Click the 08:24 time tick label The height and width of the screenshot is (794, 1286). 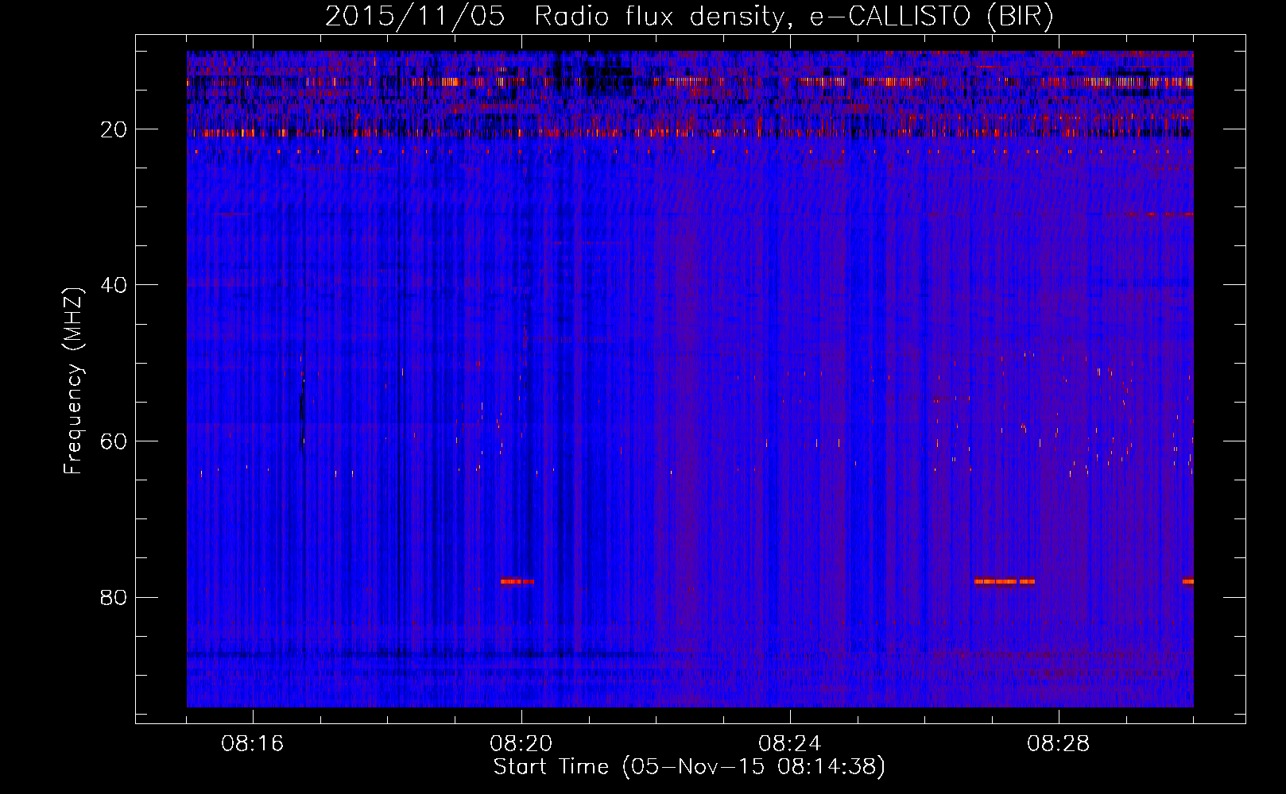(789, 744)
